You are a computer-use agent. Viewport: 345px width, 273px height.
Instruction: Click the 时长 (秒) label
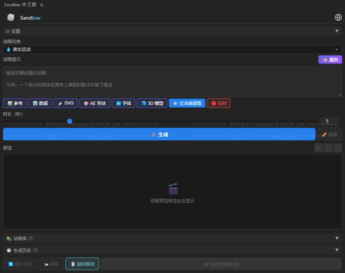click(x=13, y=114)
